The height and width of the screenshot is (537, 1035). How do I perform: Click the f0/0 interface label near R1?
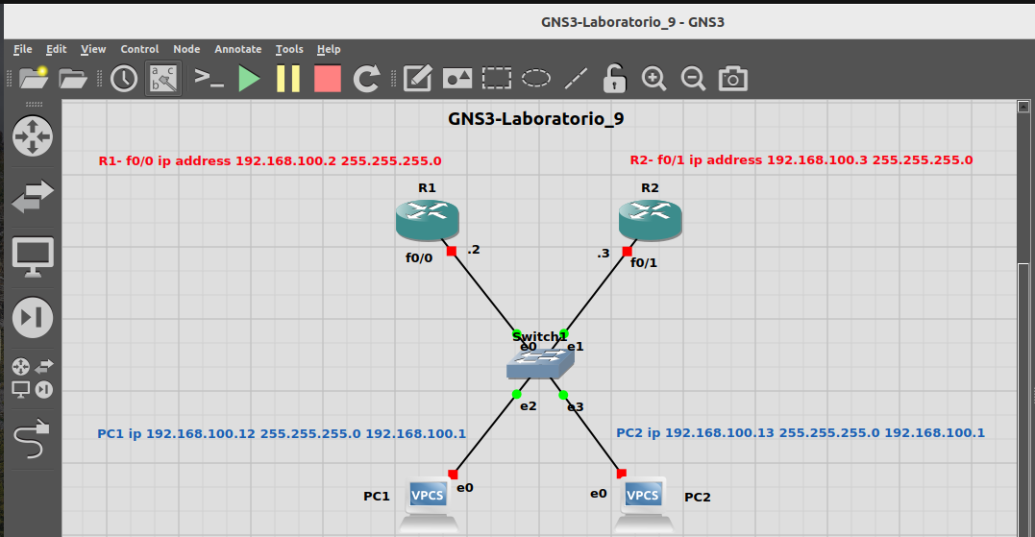coord(419,258)
